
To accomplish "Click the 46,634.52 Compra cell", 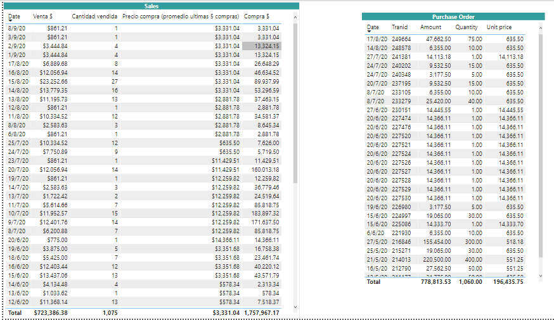I will (x=267, y=72).
